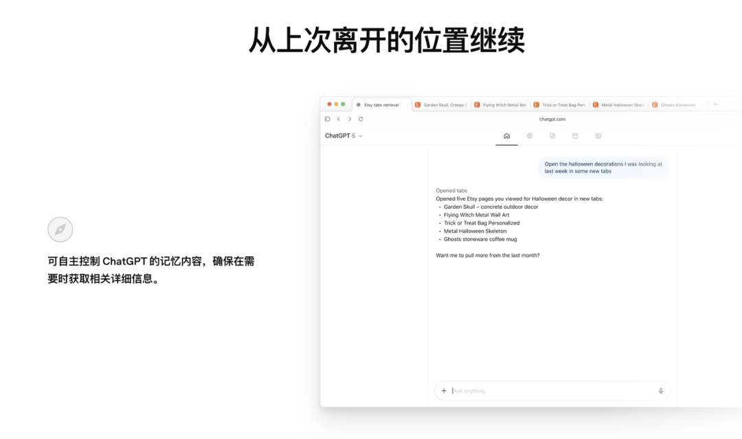Screen dimensions: 742x439
Task: Open the ChatGPT 5 model dropdown
Action: (344, 136)
